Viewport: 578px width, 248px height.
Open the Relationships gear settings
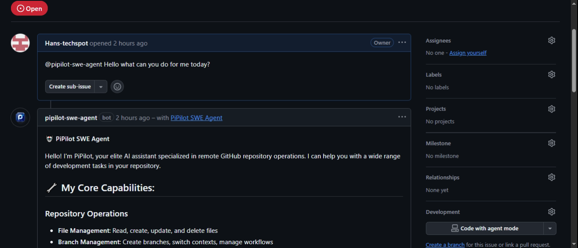pos(551,177)
